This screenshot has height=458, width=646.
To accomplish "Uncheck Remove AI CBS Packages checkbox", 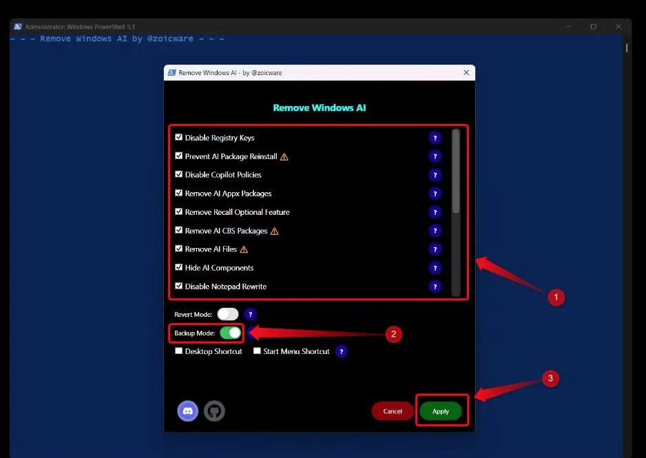I will click(x=179, y=230).
